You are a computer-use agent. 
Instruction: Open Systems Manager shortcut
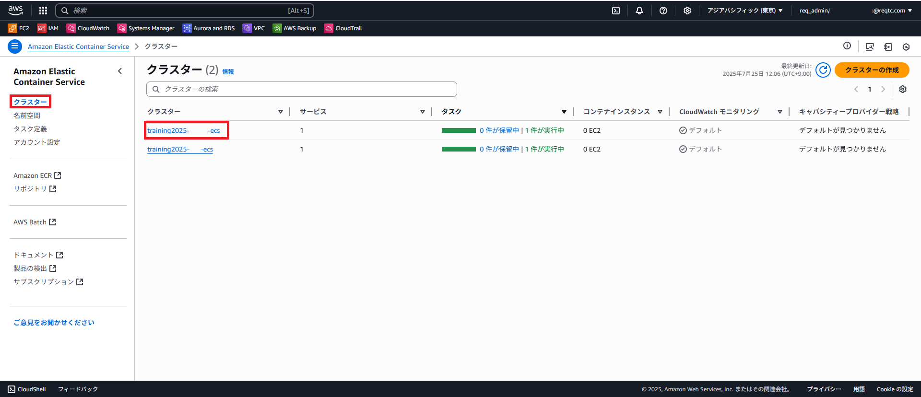146,28
